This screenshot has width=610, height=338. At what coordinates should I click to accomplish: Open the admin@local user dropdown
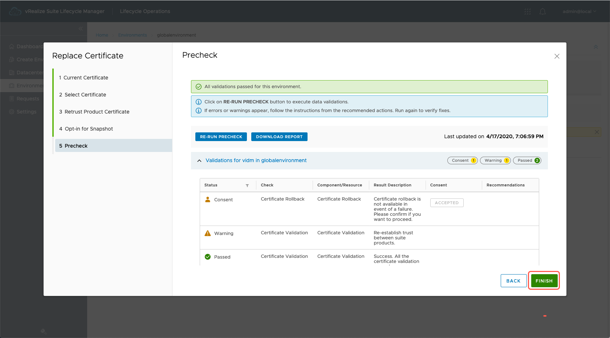tap(579, 12)
